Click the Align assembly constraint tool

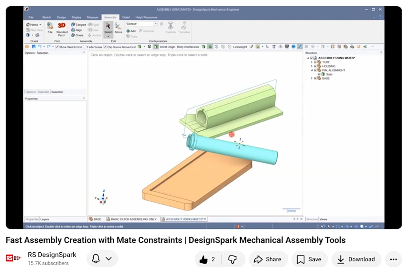tap(77, 30)
